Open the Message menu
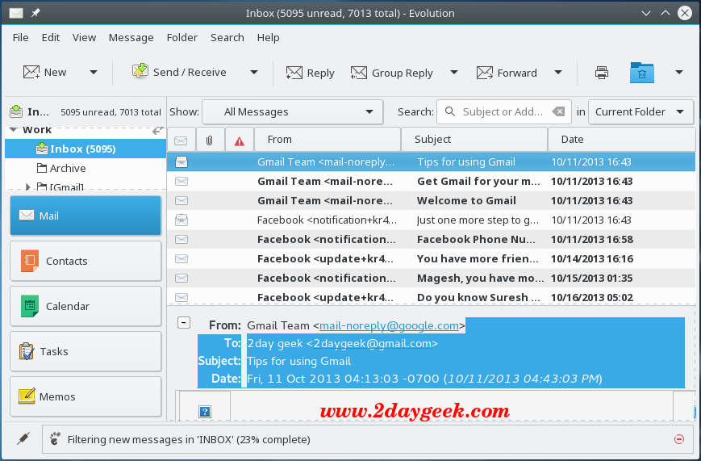 tap(131, 38)
